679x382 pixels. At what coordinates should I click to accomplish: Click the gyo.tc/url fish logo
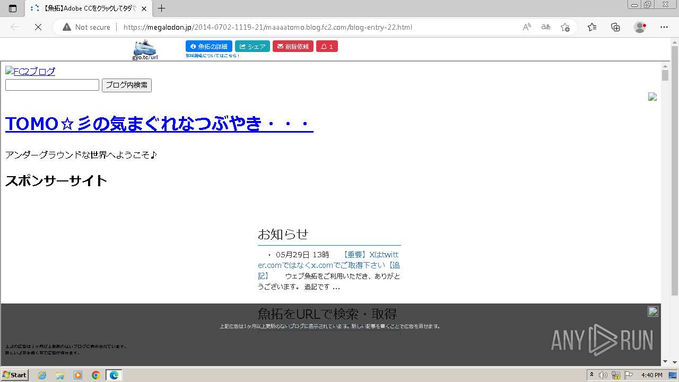145,49
